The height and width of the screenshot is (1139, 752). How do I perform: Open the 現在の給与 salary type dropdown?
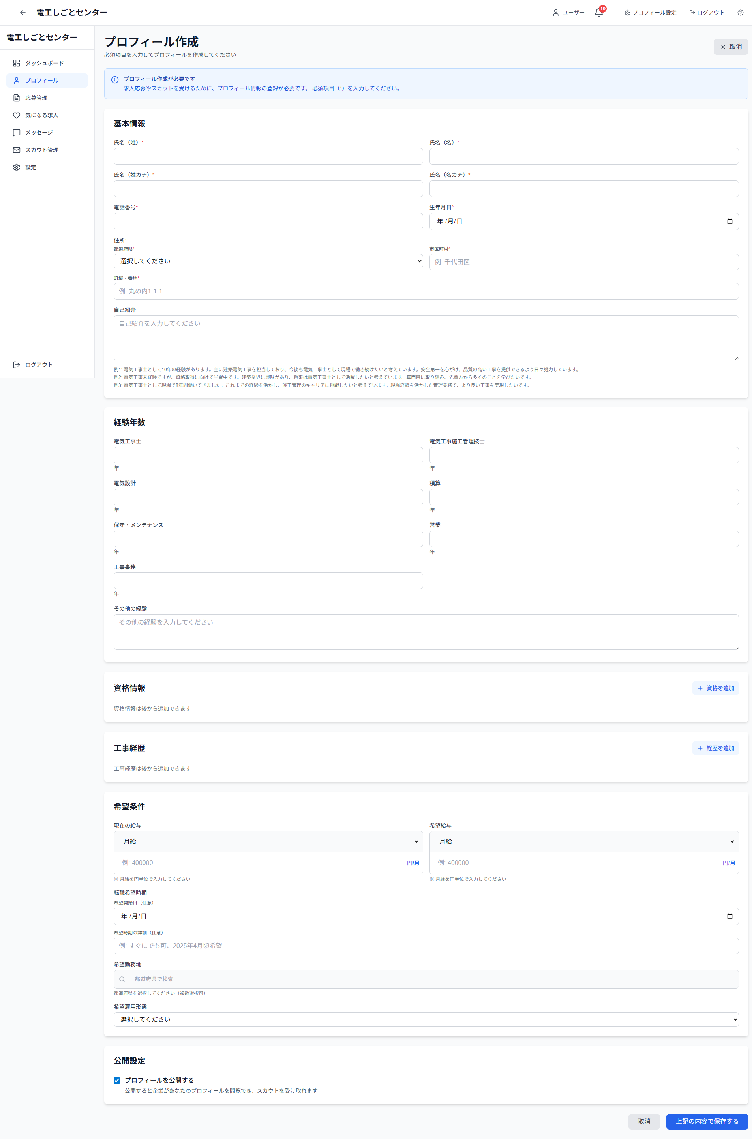[268, 841]
